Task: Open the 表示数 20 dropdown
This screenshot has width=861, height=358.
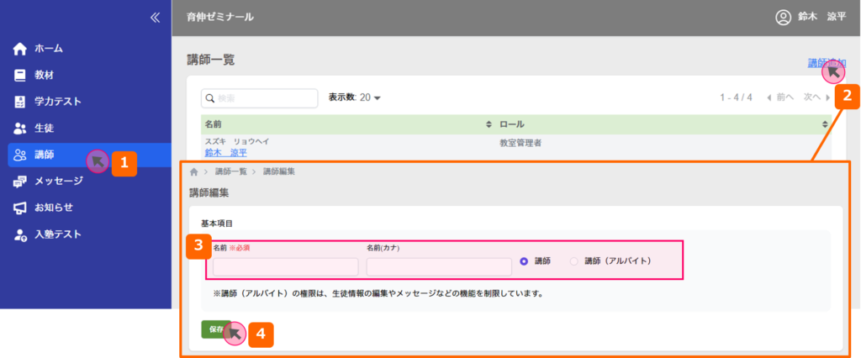Action: click(355, 97)
